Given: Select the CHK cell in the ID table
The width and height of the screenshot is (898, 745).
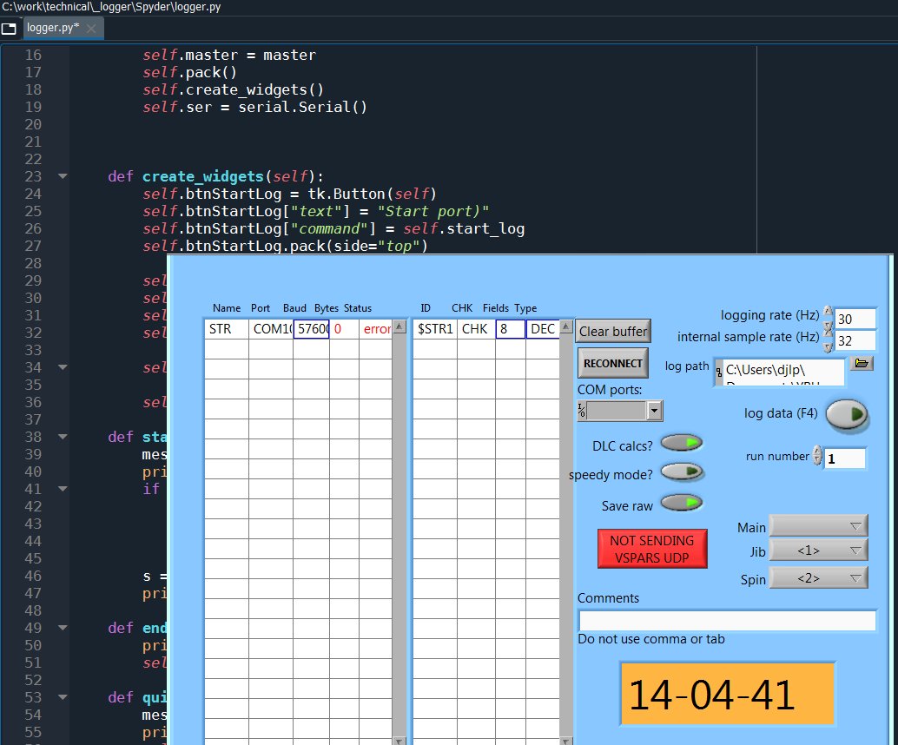Looking at the screenshot, I should [x=476, y=329].
